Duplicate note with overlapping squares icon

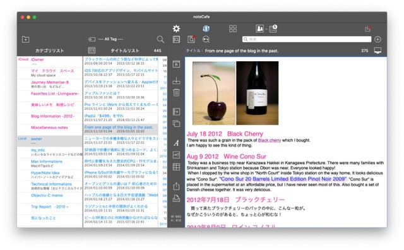point(176,124)
